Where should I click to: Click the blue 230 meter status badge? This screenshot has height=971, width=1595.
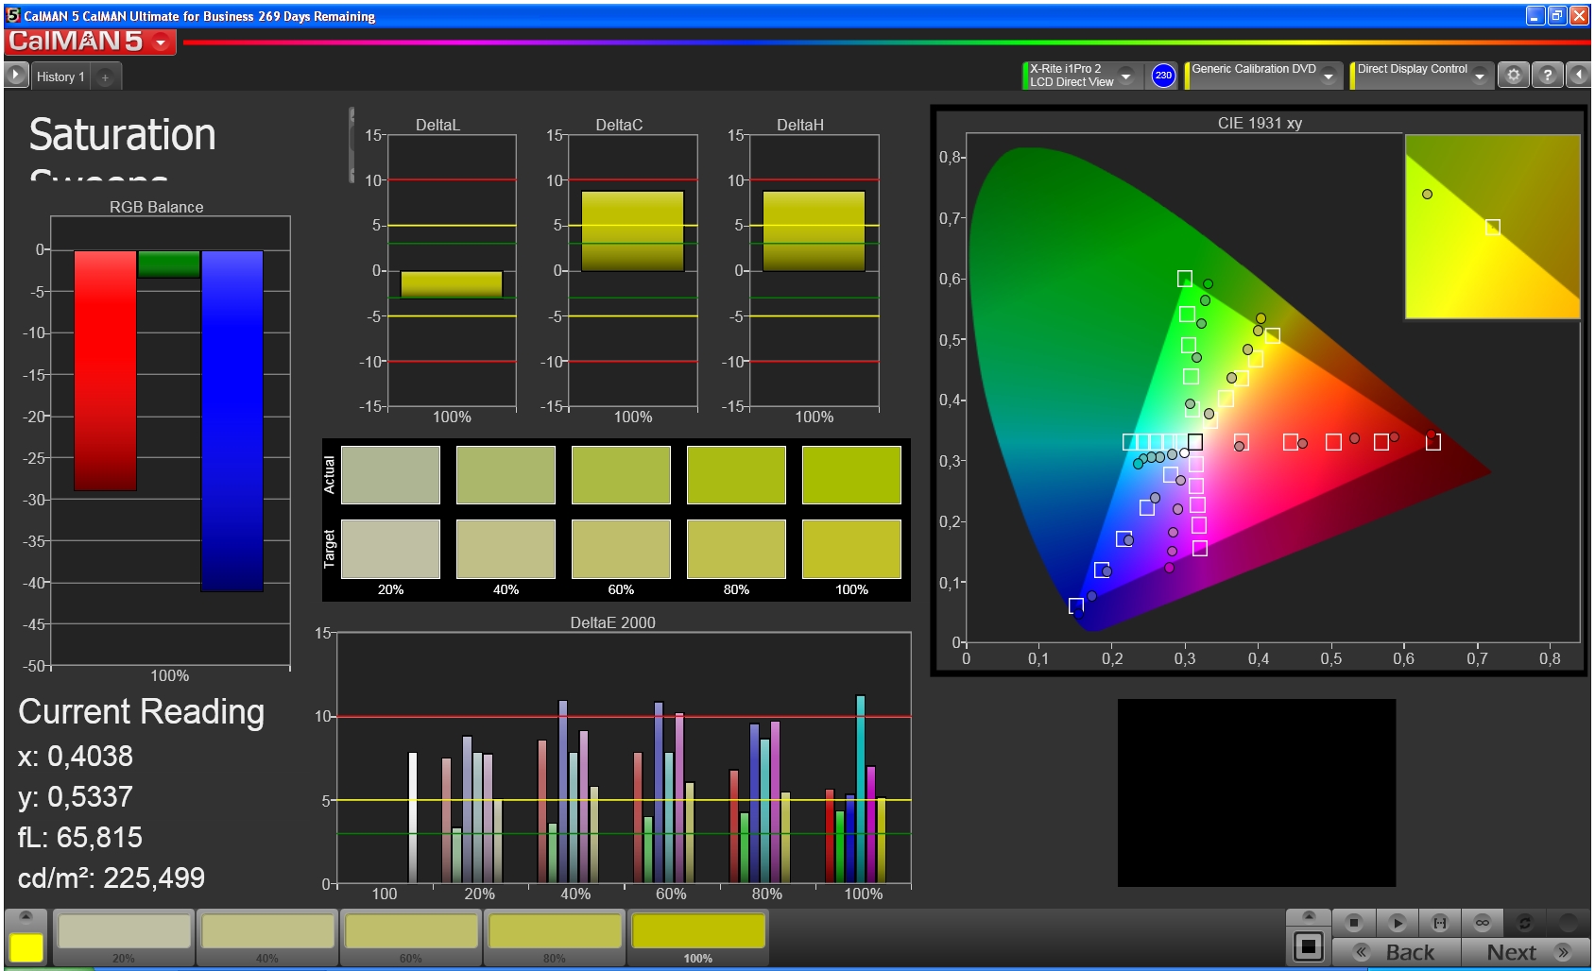(1163, 76)
